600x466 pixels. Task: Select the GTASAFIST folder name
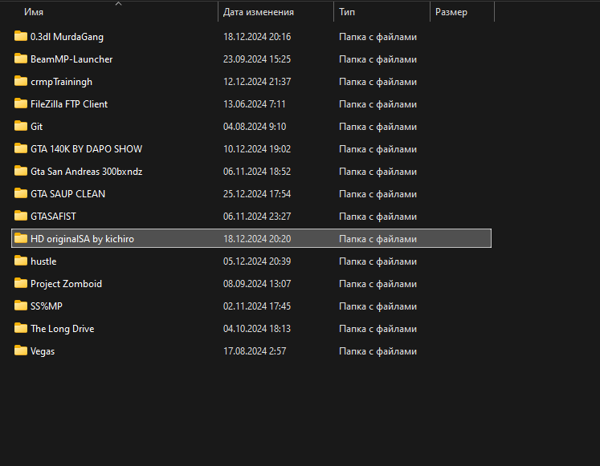click(x=53, y=216)
